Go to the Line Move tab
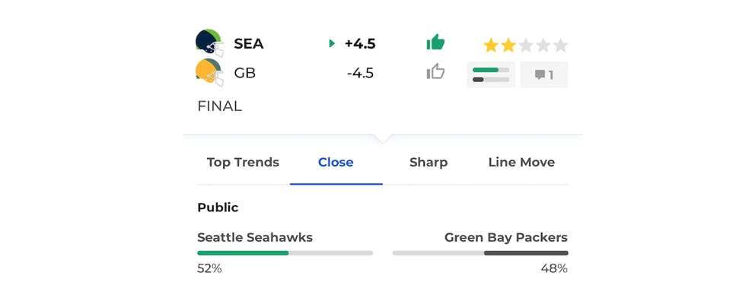Viewport: 755px width, 304px height. point(521,162)
